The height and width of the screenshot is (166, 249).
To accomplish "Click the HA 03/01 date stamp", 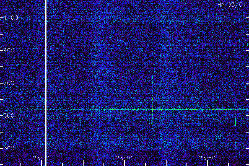I will coord(231,5).
